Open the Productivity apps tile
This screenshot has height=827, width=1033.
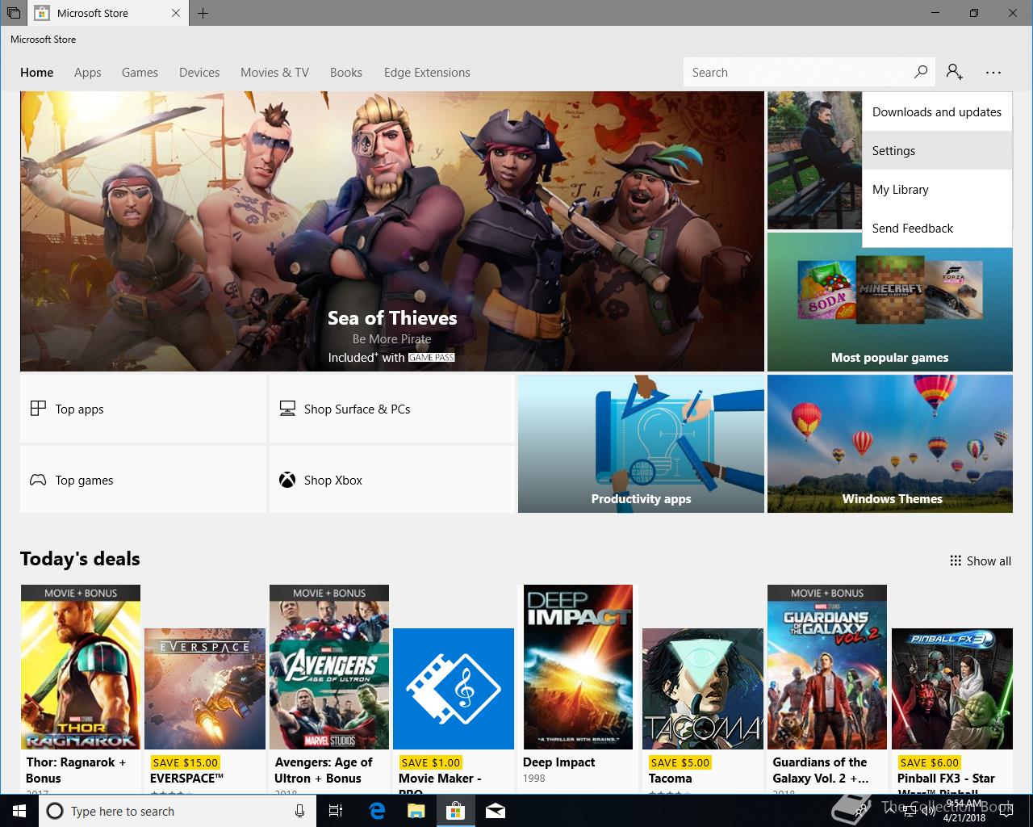click(641, 443)
